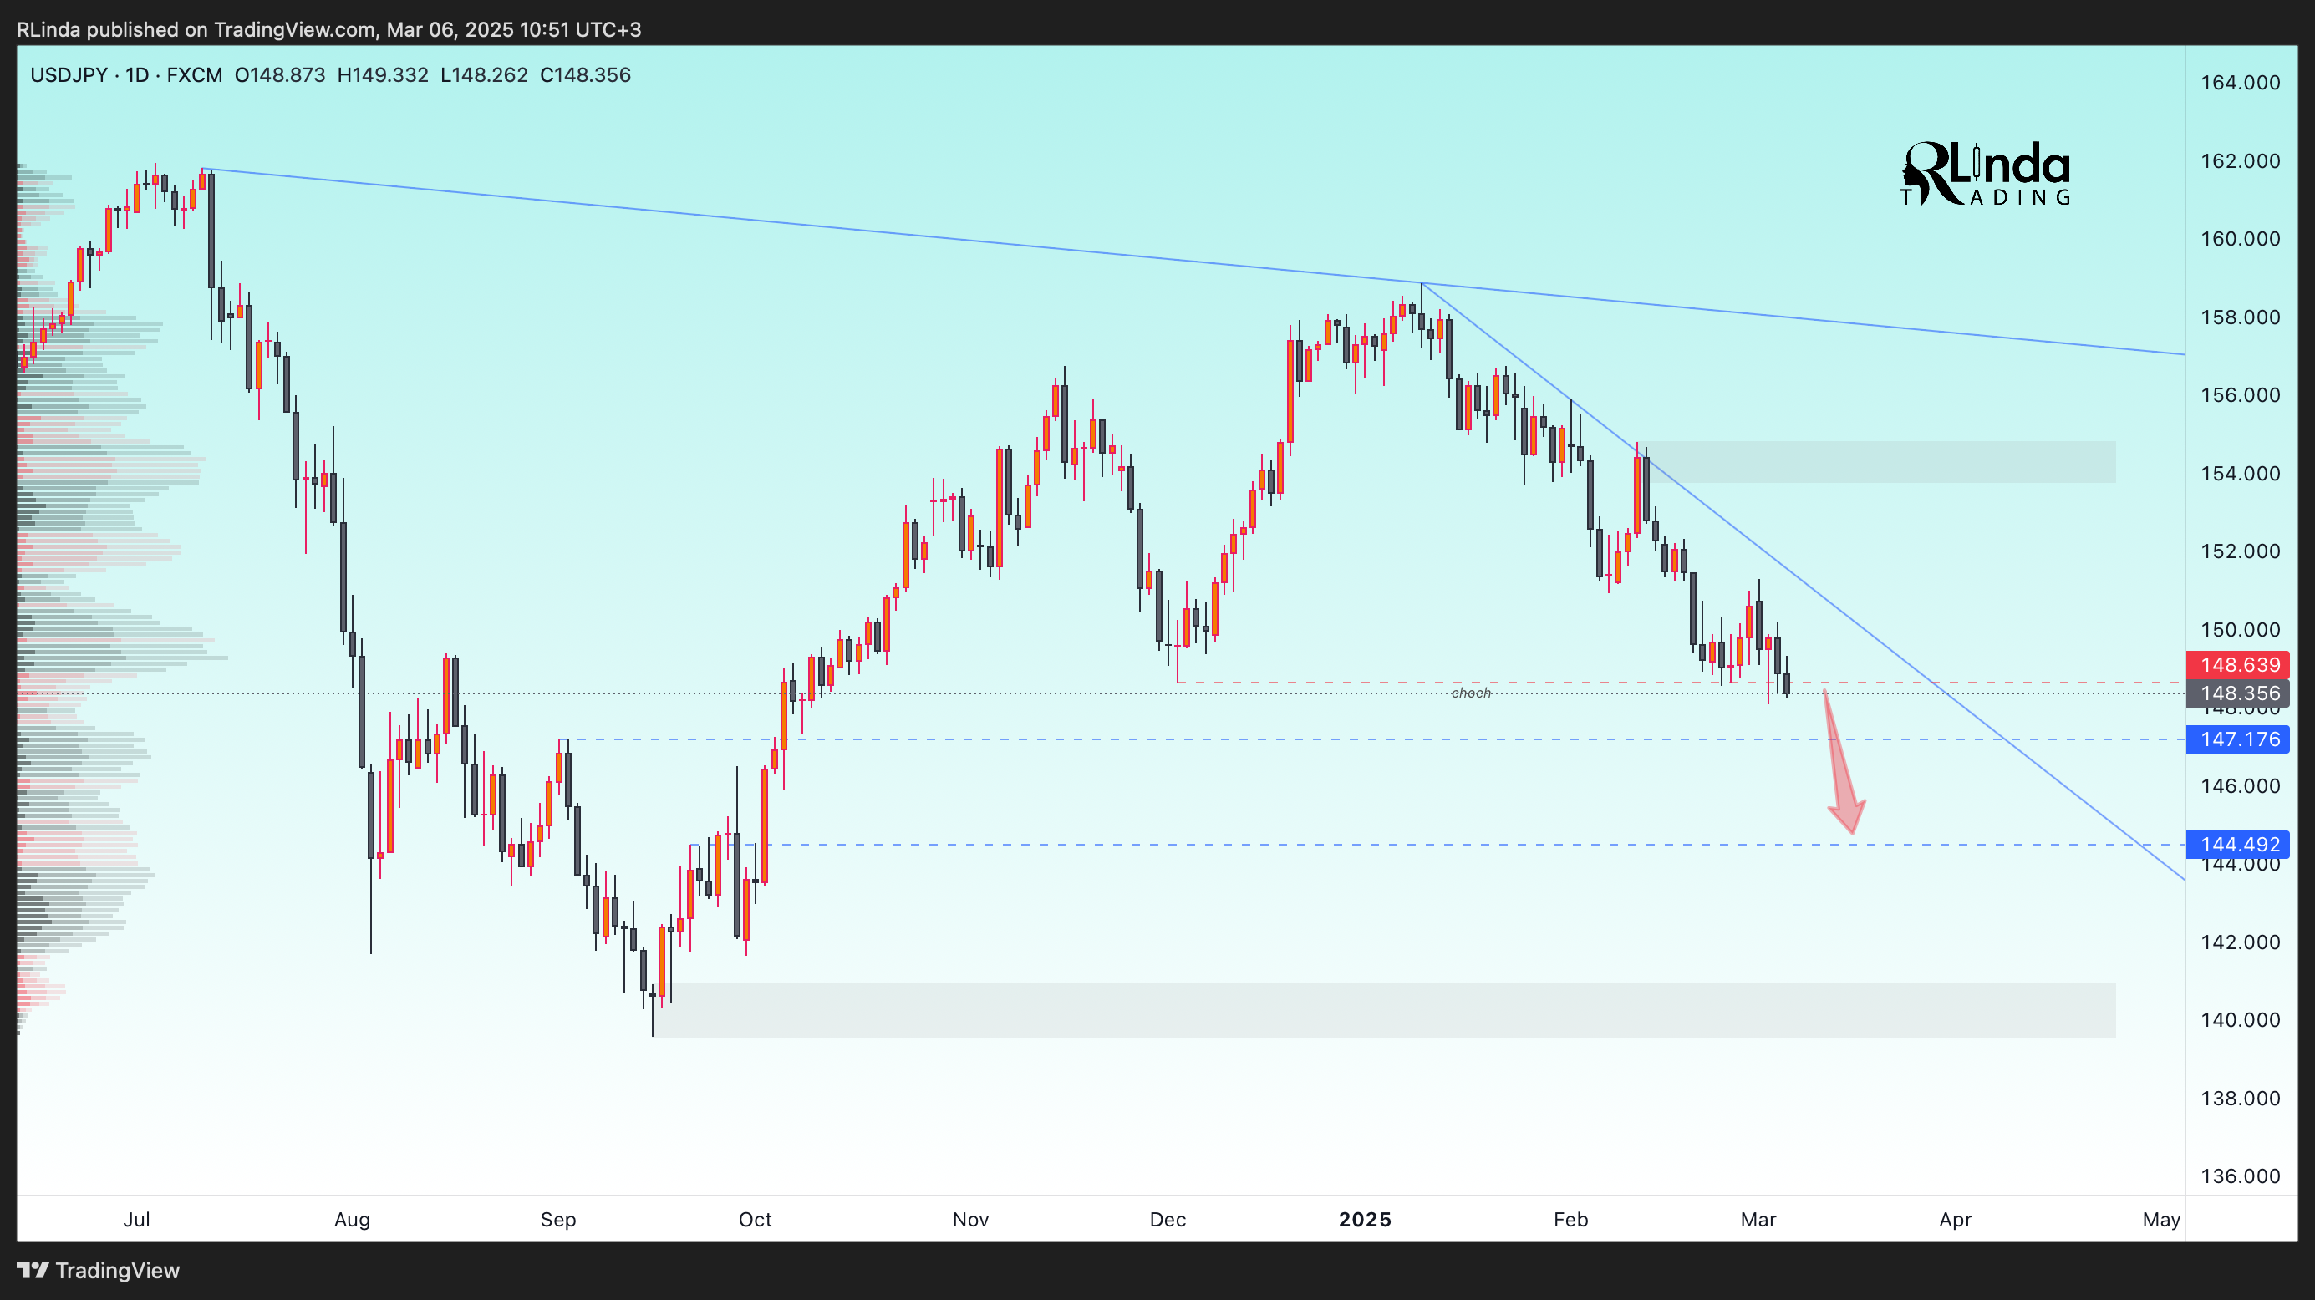Click the 152.000 price axis label
The width and height of the screenshot is (2315, 1300).
[x=2240, y=551]
